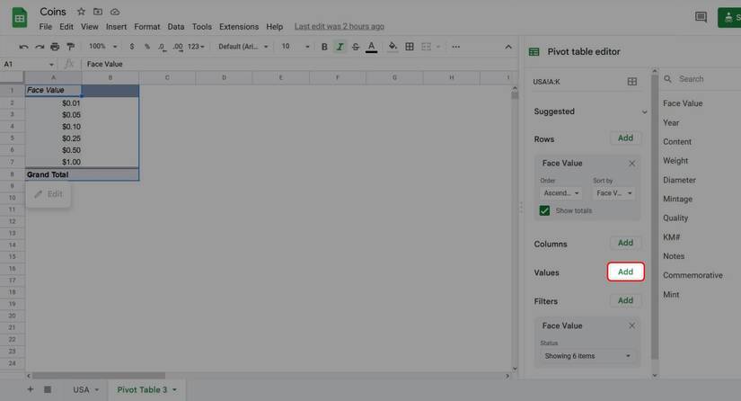Toggle the Show totals checkbox
Screen dimensions: 741x401
pyautogui.click(x=544, y=210)
